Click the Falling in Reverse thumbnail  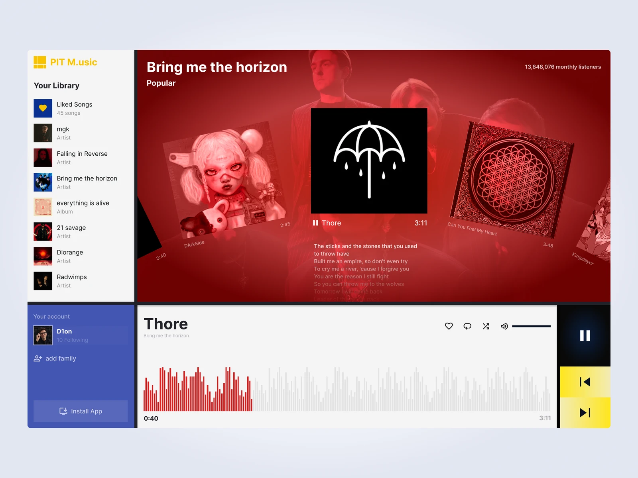[x=43, y=158]
